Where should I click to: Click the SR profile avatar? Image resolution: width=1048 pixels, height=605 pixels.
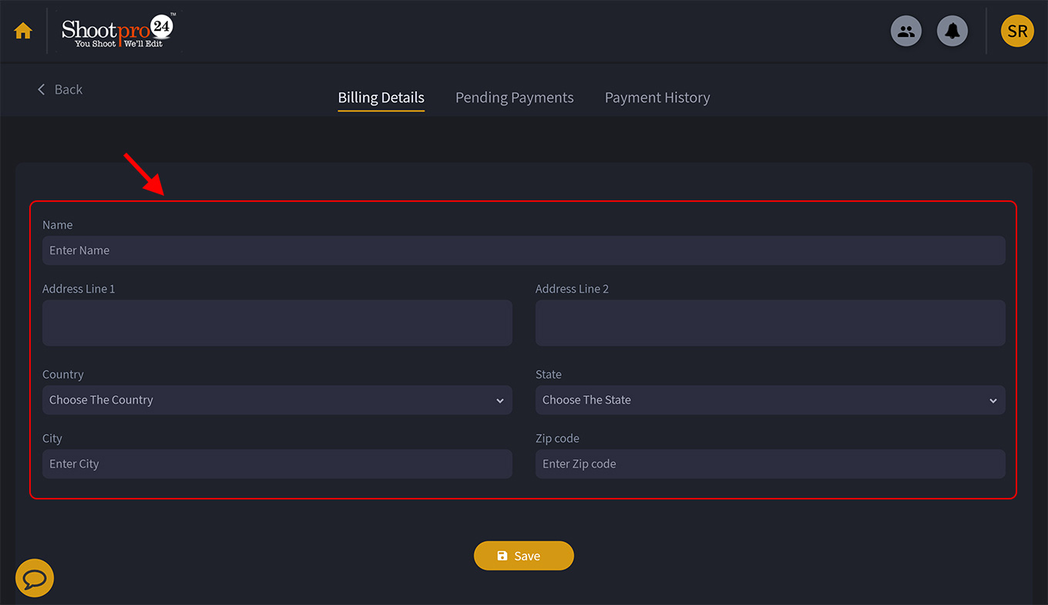pos(1017,31)
